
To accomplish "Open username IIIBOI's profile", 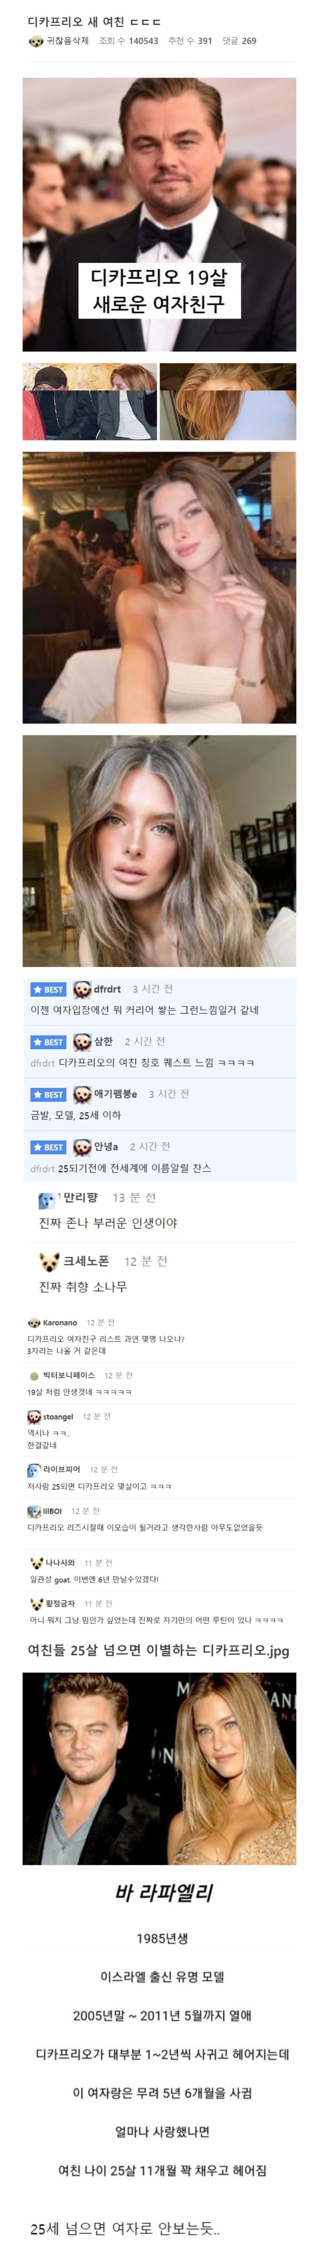I will 52,1511.
